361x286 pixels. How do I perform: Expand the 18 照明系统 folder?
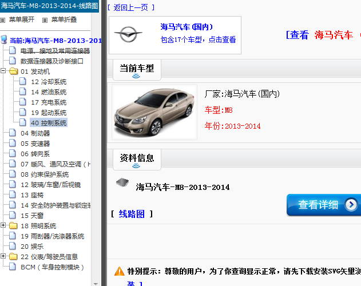click(x=3, y=225)
